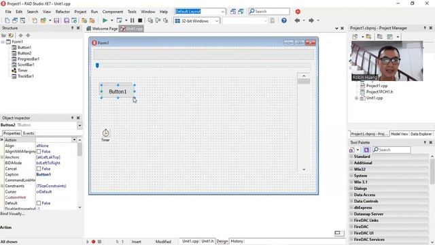Close the Object Inspector panel
The height and width of the screenshot is (245, 435).
click(x=78, y=118)
